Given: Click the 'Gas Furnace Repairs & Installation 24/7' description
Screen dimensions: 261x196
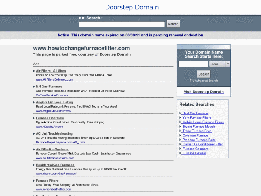Looking at the screenshot, I should (x=80, y=91).
